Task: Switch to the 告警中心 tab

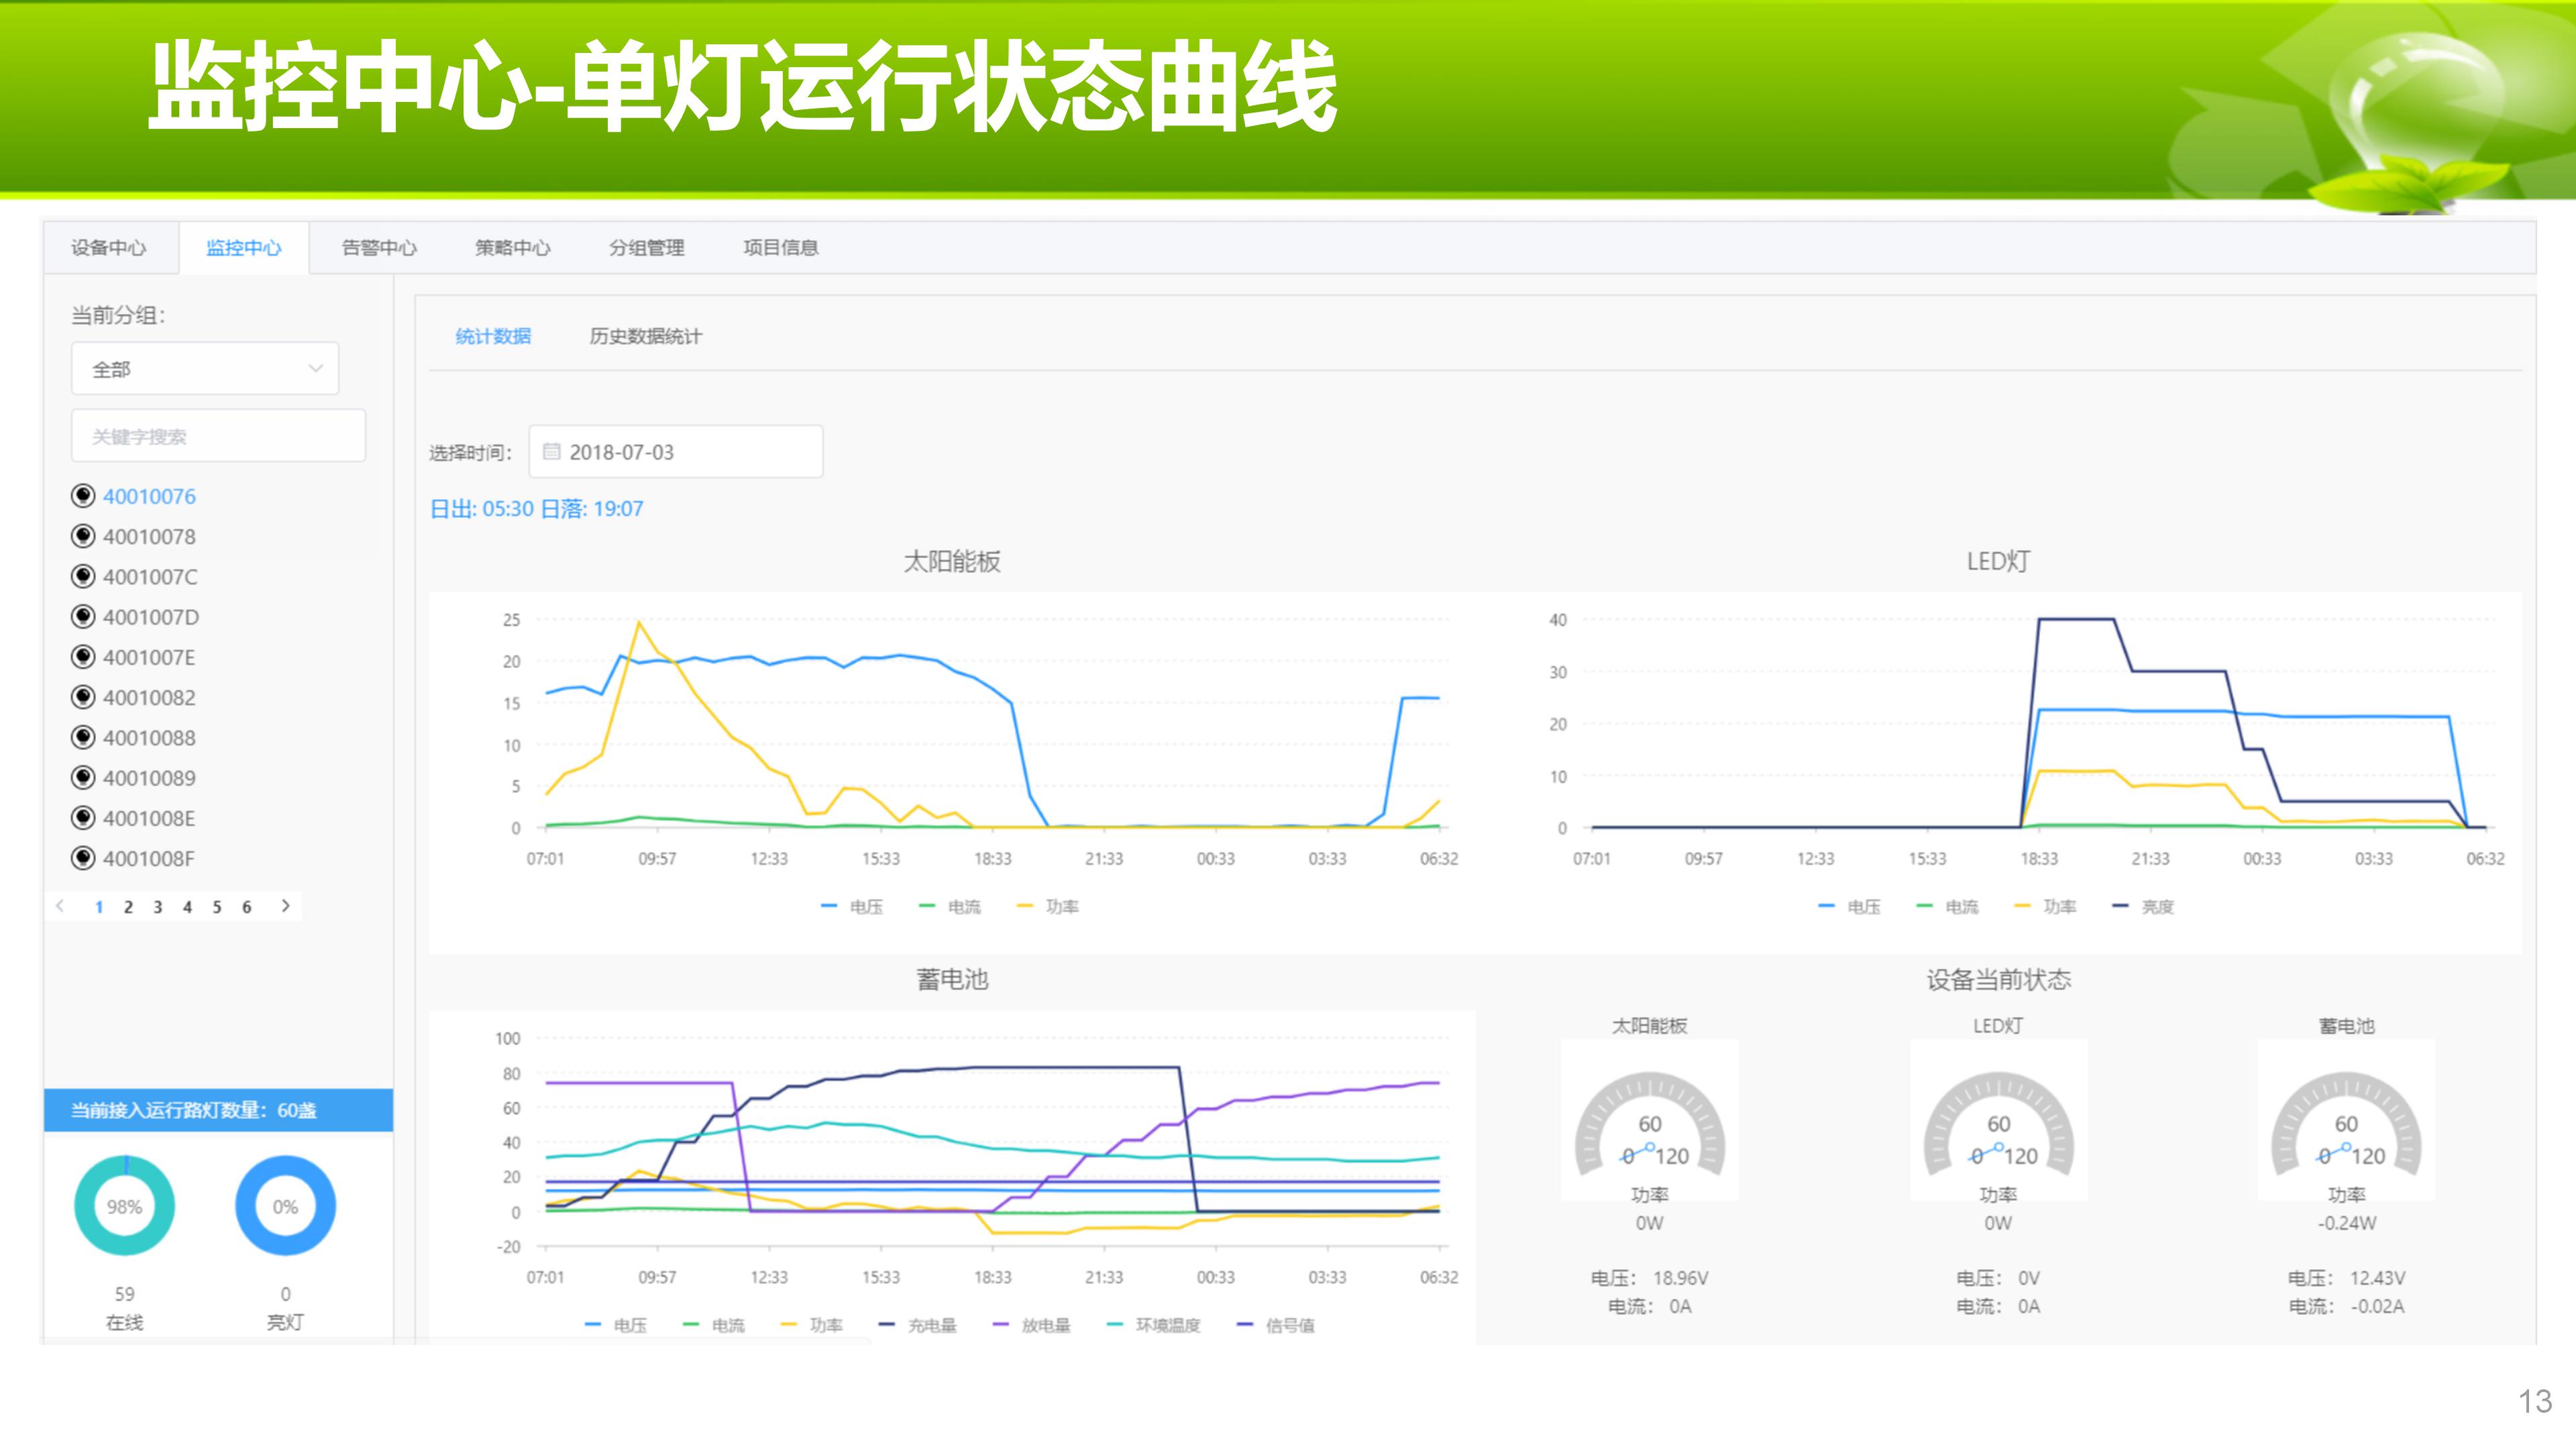Action: (x=379, y=248)
